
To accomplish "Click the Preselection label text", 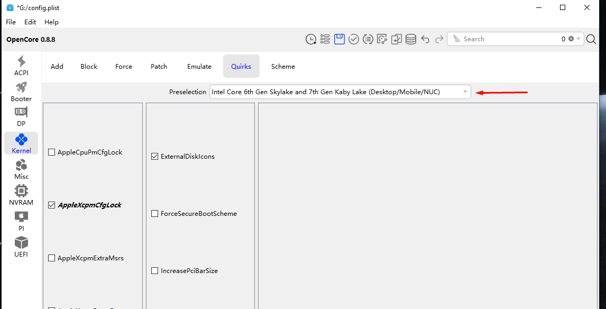I will pyautogui.click(x=188, y=92).
